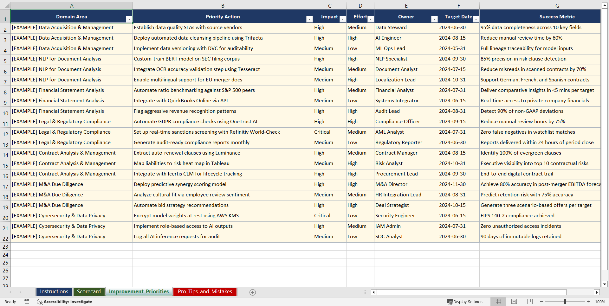Zoom in using the plus icon
Screen dimensions: 609x306
[x=589, y=302]
